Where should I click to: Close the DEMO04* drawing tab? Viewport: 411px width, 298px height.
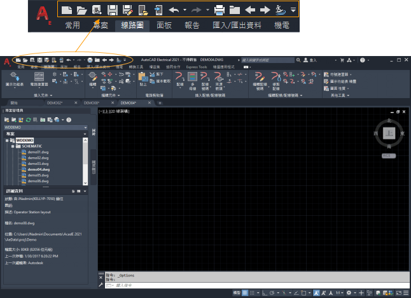point(150,103)
